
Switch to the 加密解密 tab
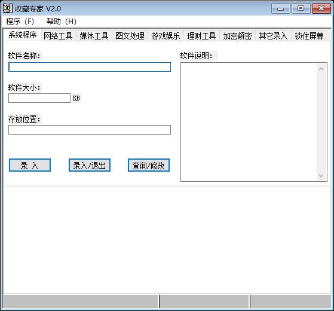[237, 36]
